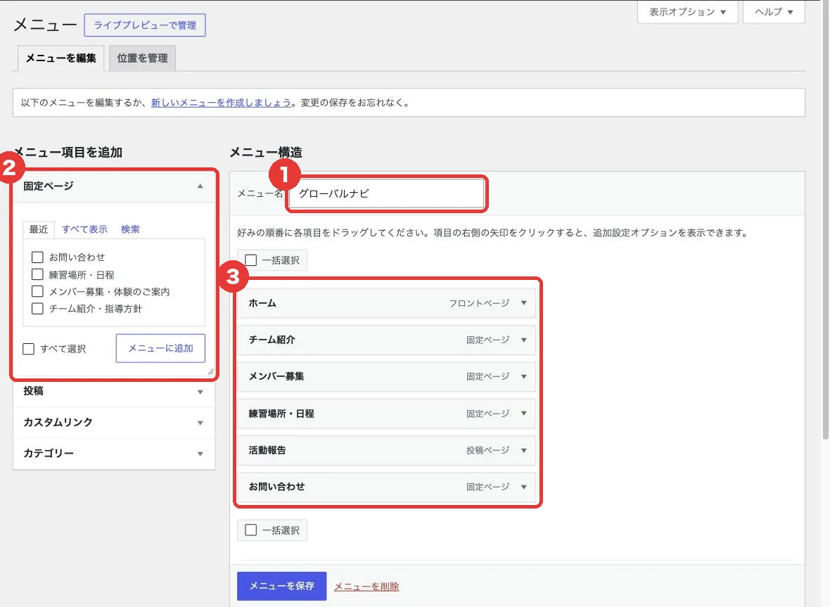Click the フロントページ type label
This screenshot has height=607, width=830.
(479, 303)
